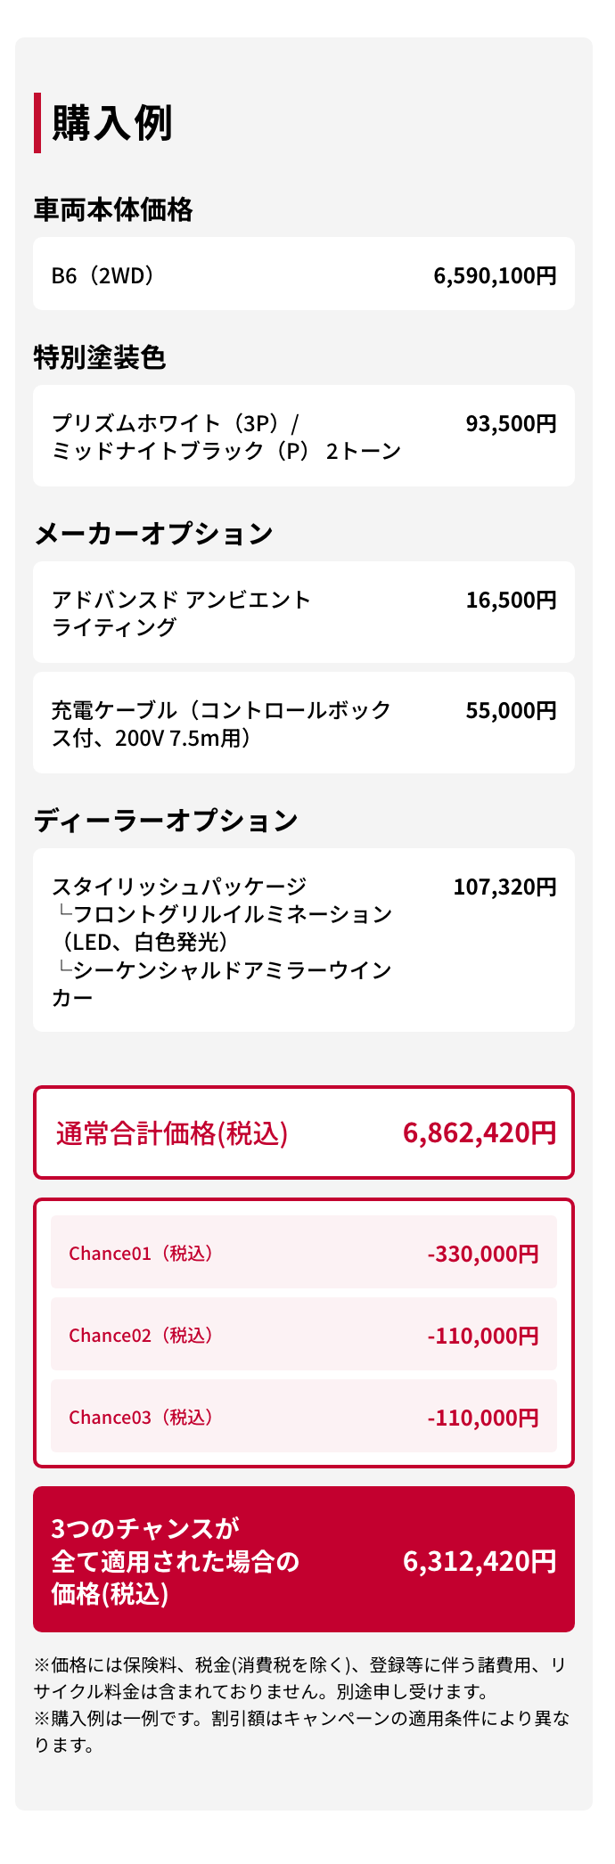
Task: Click the 購入例 heading
Action: pos(112,123)
